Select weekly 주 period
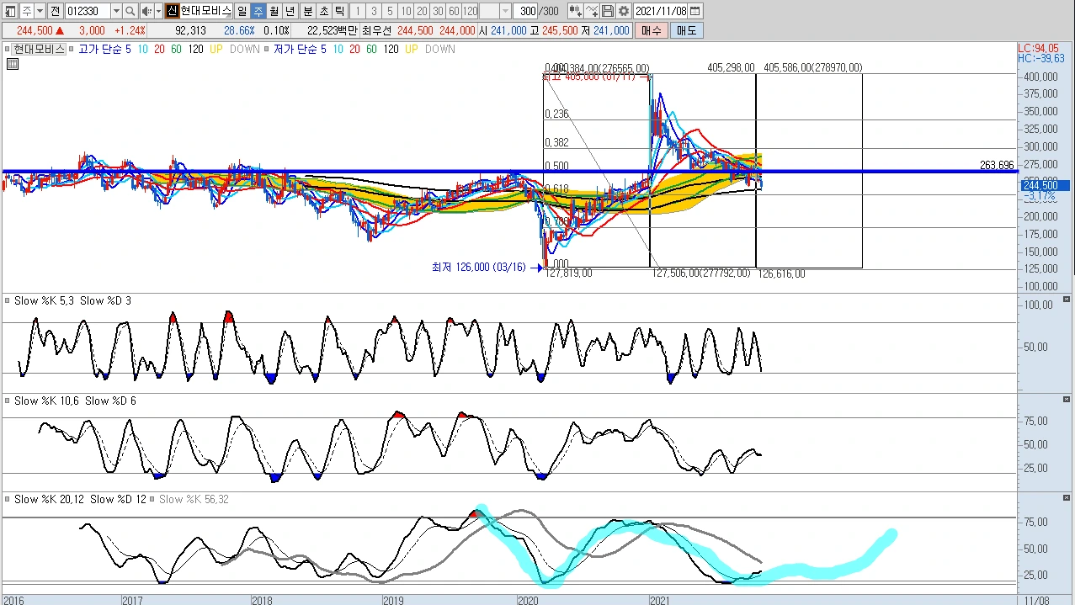 click(x=258, y=11)
